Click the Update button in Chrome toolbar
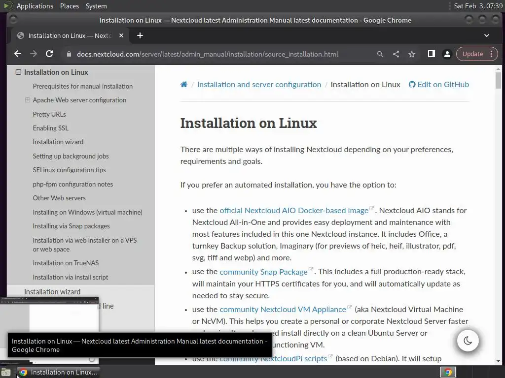This screenshot has width=505, height=378. click(x=473, y=54)
